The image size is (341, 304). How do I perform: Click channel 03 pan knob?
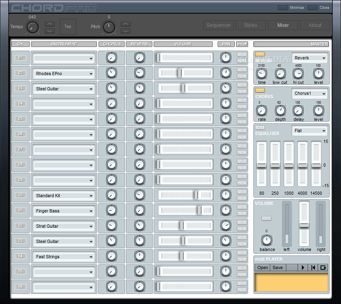point(226,88)
